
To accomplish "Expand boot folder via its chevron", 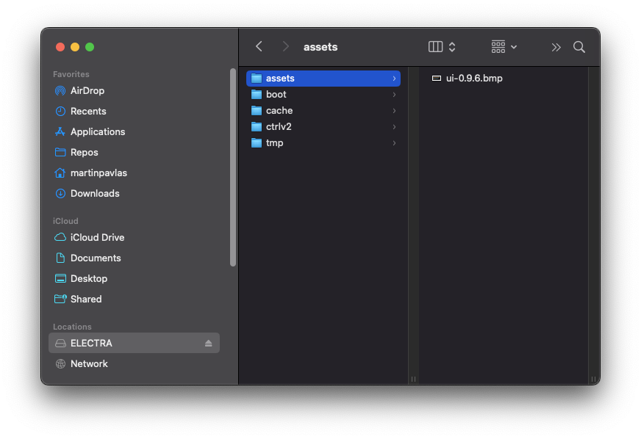I will (394, 95).
